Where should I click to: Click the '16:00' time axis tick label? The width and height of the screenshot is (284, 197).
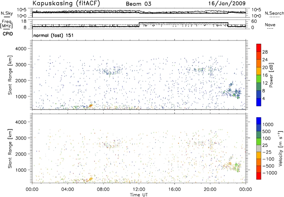[x=174, y=190]
